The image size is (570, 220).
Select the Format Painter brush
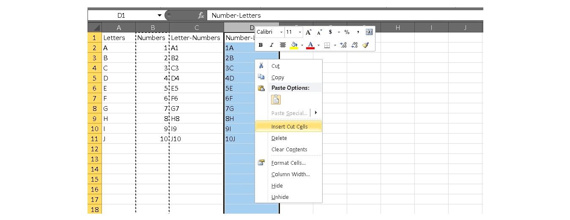[x=366, y=45]
